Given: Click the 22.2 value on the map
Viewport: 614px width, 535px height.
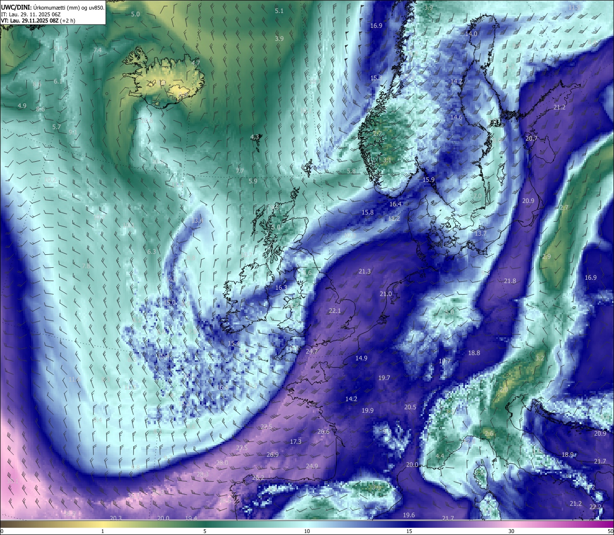Looking at the screenshot, I should [x=595, y=507].
